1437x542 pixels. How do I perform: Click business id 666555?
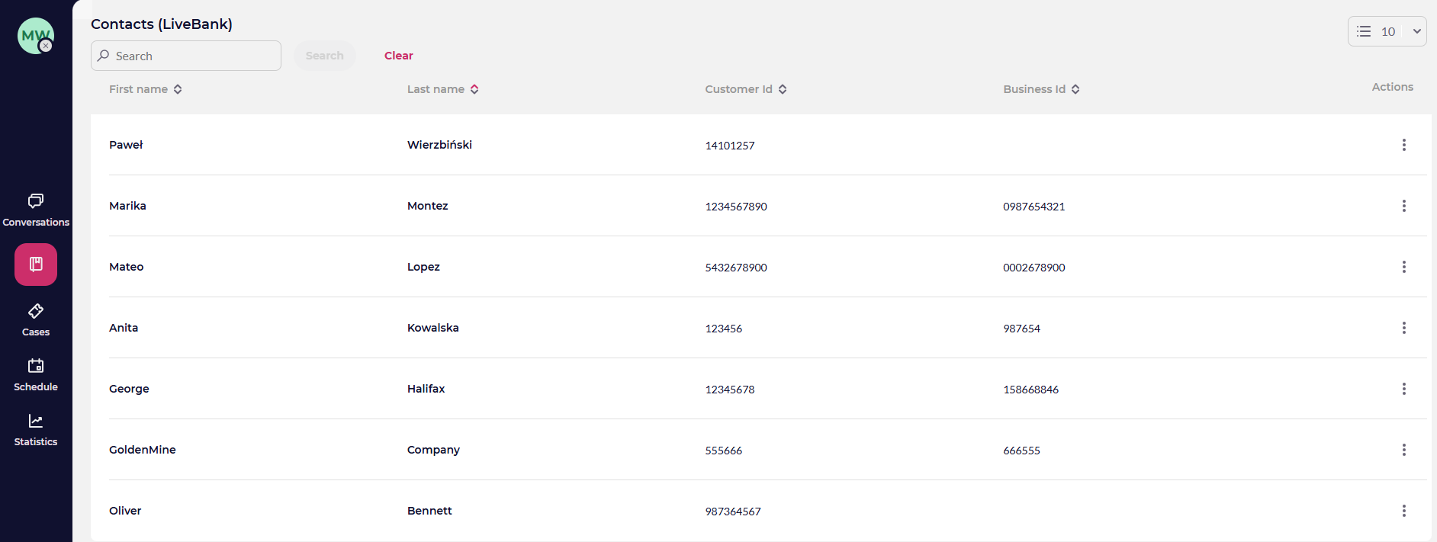pyautogui.click(x=1022, y=451)
